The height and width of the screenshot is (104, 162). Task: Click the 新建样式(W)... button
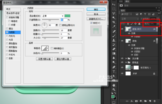(96, 19)
